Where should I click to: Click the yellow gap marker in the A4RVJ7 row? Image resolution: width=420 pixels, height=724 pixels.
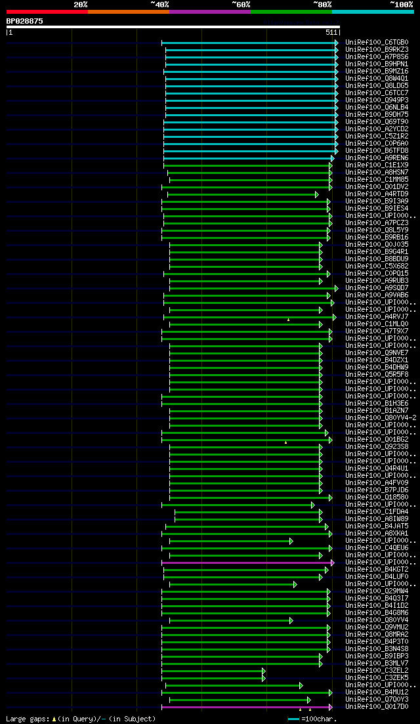pos(289,320)
